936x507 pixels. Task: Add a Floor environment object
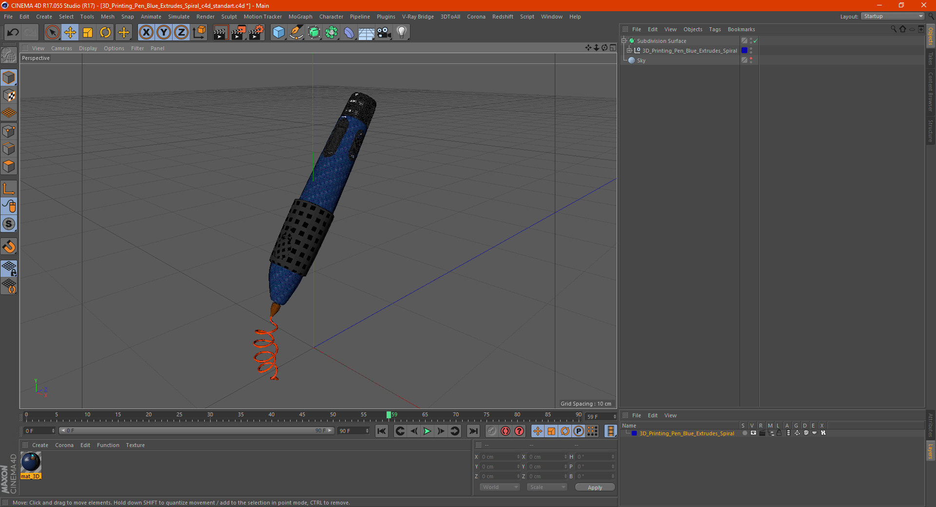click(x=367, y=33)
